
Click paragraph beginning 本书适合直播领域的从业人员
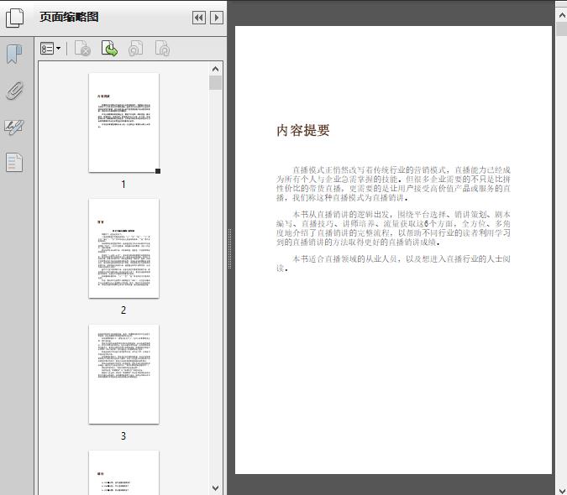coord(393,263)
